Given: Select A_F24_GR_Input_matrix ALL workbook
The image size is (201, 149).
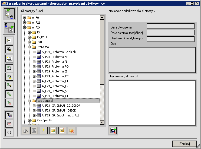Looking at the screenshot, I should [61, 115].
